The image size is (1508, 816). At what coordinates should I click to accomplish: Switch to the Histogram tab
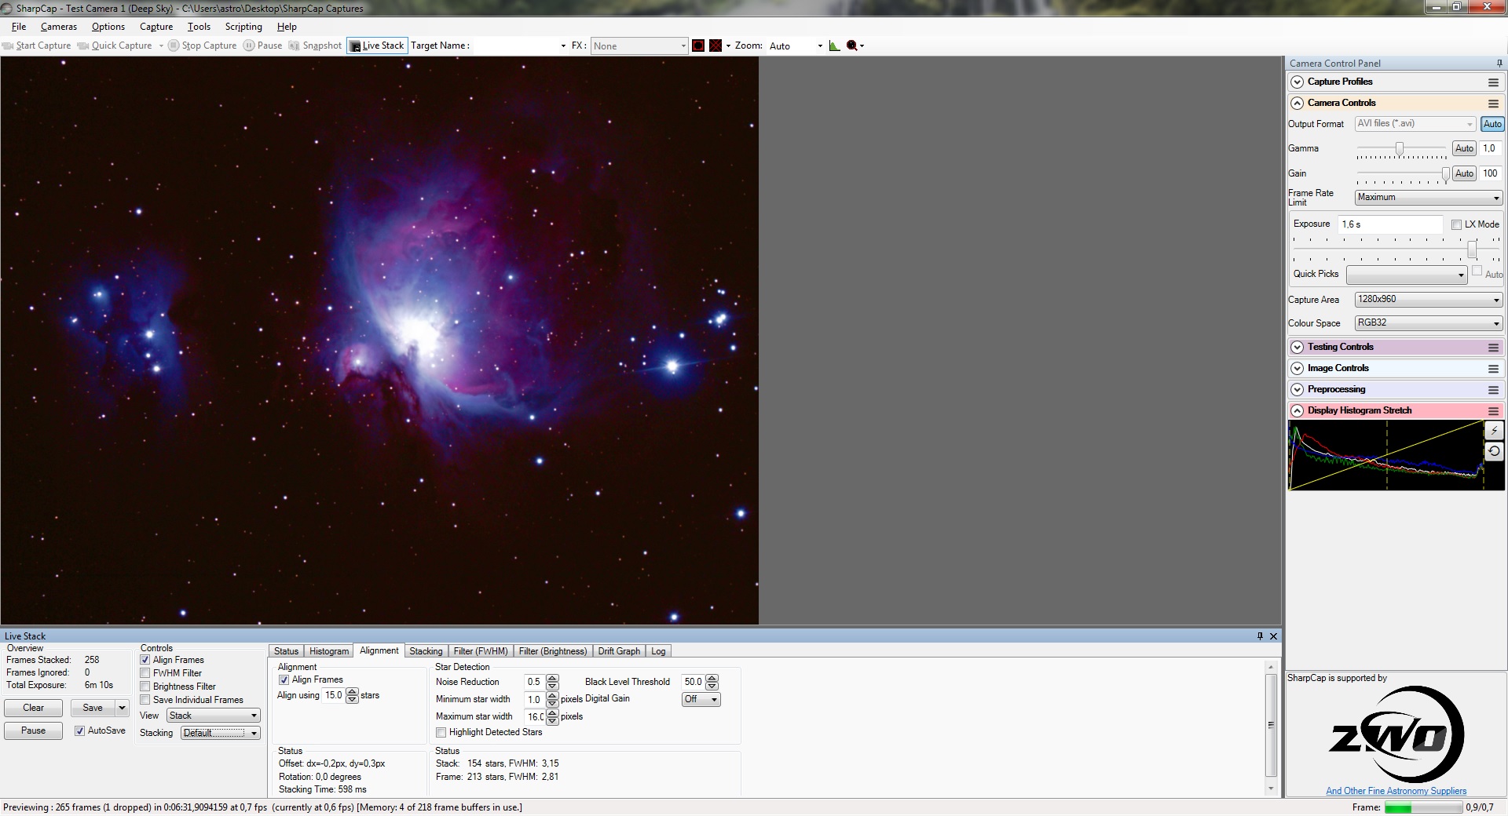[329, 651]
